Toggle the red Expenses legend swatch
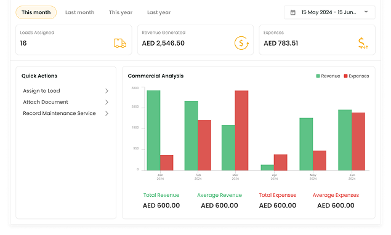This screenshot has width=391, height=235. click(x=345, y=76)
